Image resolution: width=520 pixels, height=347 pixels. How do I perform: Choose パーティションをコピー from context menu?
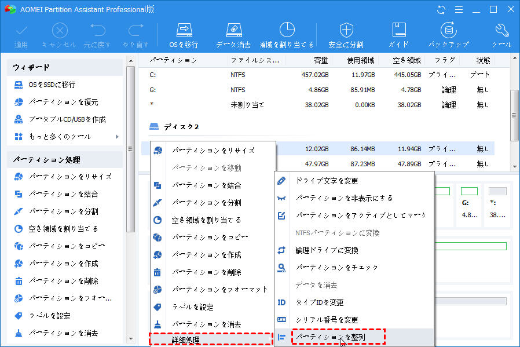coord(213,238)
